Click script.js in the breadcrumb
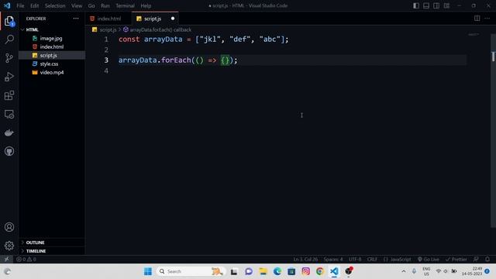 click(x=108, y=29)
